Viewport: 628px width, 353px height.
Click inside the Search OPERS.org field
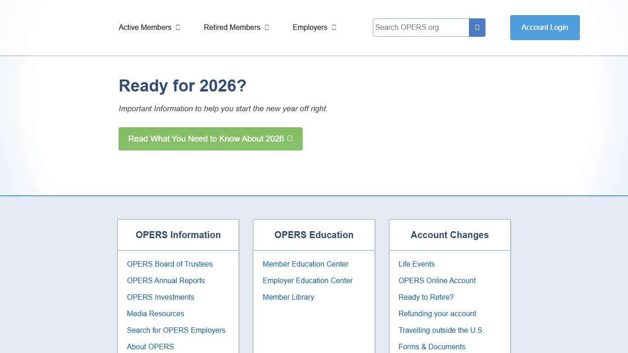(x=418, y=28)
